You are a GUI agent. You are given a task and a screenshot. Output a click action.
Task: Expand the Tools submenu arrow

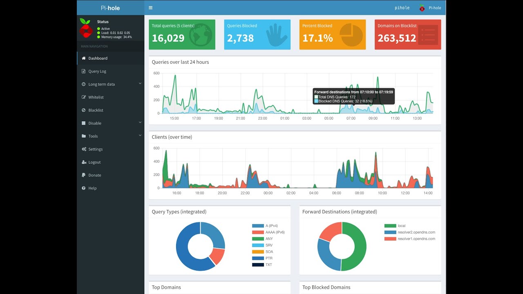(140, 136)
